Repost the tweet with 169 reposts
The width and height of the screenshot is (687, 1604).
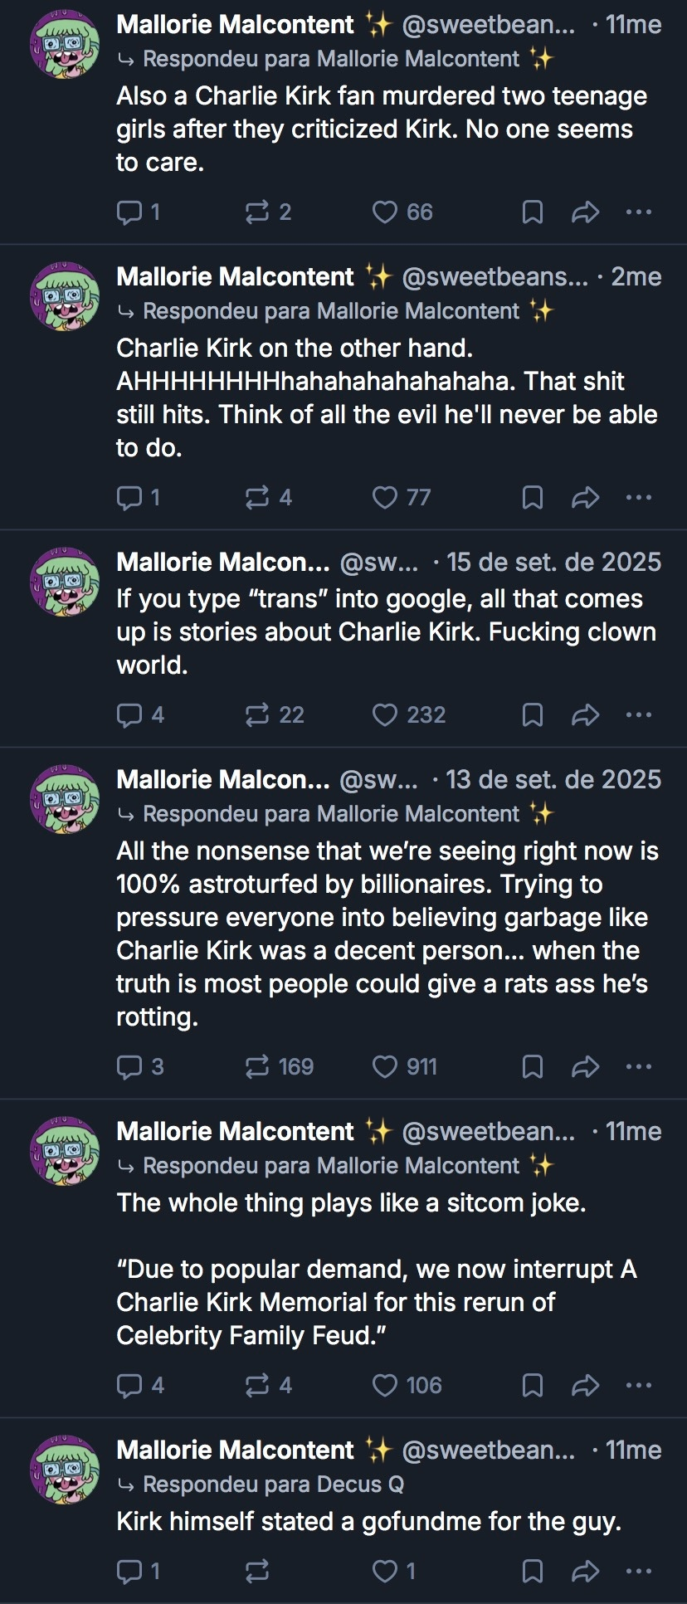point(279,1066)
